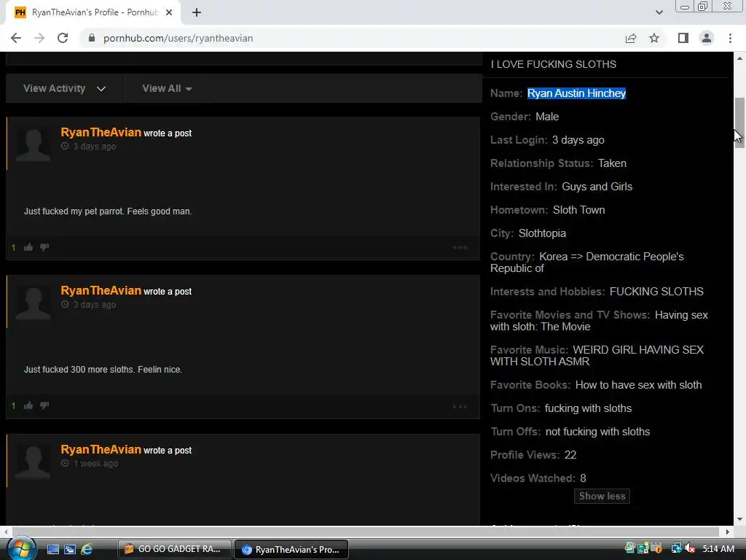This screenshot has width=746, height=560.
Task: Click the City: Slothtopia field
Action: coord(528,233)
